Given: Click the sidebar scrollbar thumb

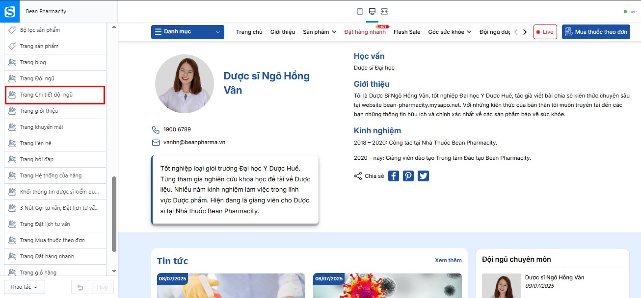Looking at the screenshot, I should tap(114, 214).
